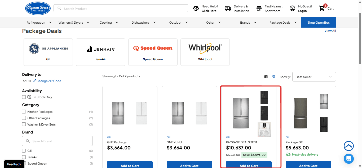This screenshot has width=362, height=168.
Task: Click the pencil icon beside Change ZIP Code
Action: [x=34, y=81]
